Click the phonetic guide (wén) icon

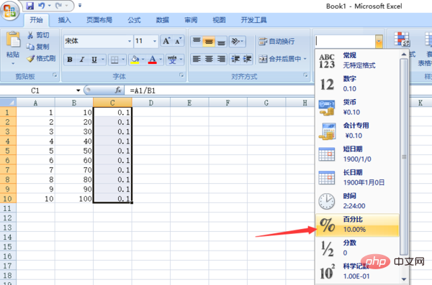[173, 60]
